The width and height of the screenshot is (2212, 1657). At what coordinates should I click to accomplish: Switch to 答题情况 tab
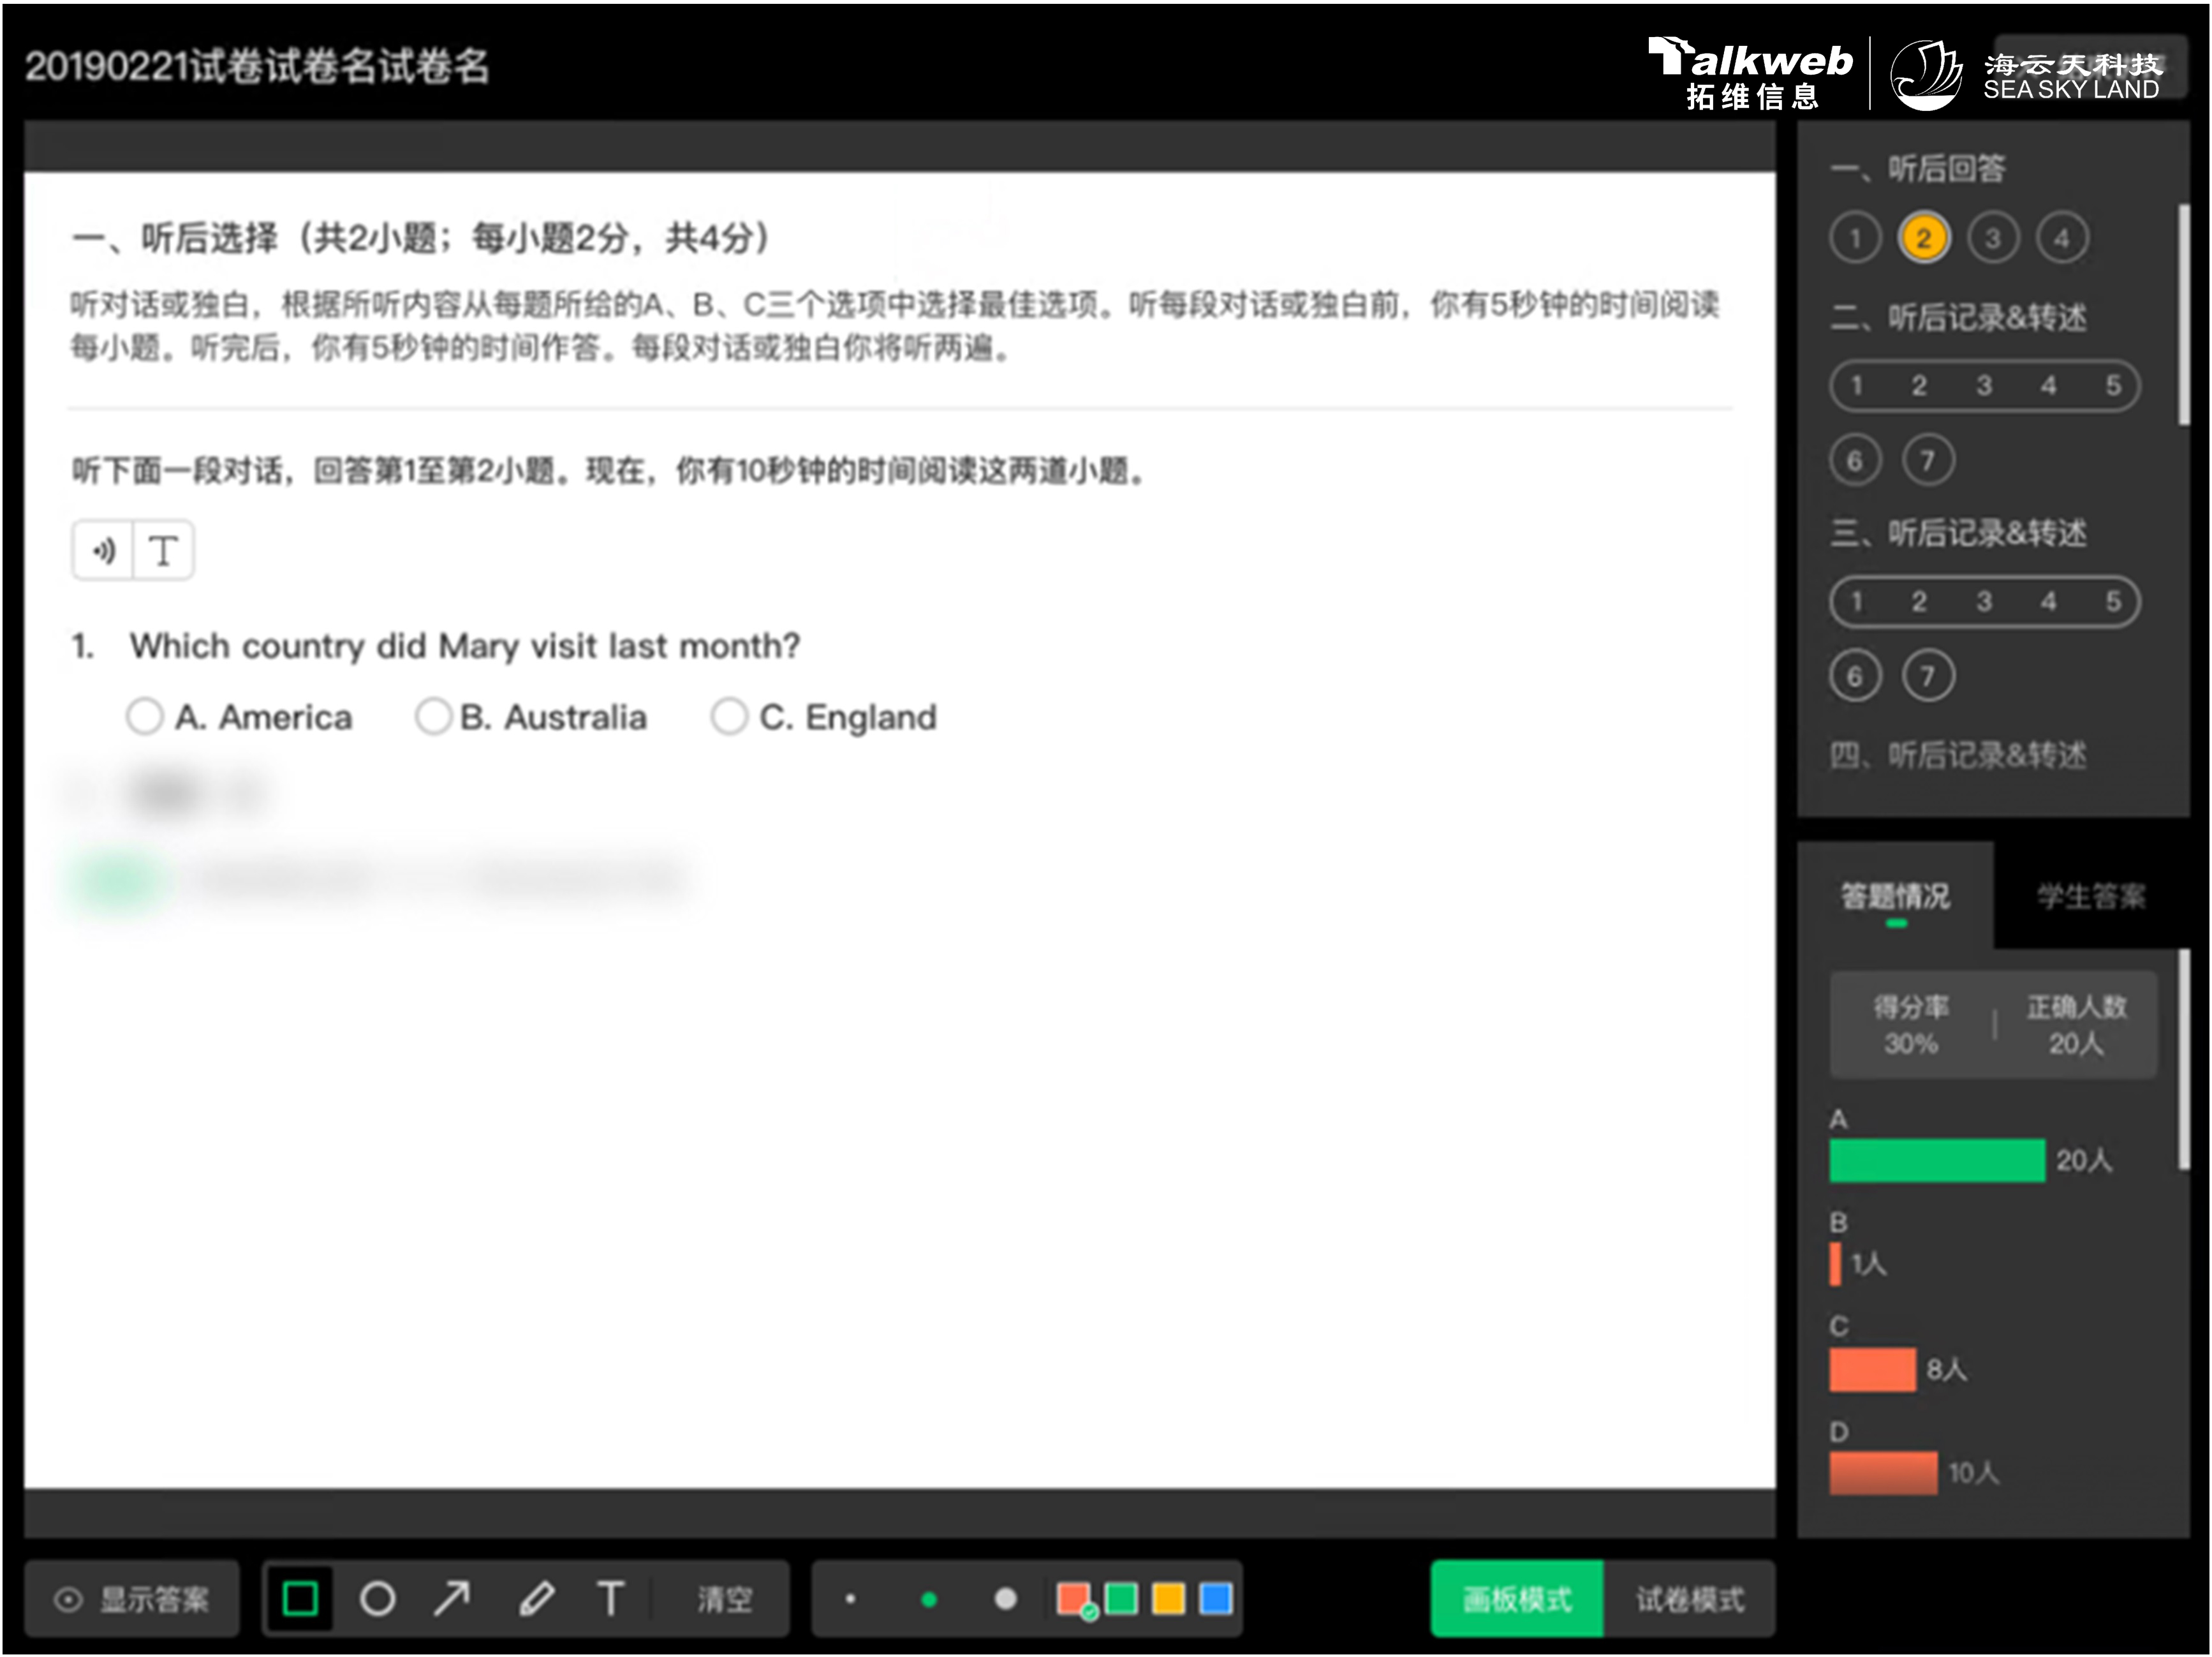pyautogui.click(x=1895, y=896)
